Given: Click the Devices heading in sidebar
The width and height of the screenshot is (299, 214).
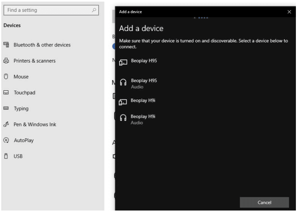Looking at the screenshot, I should point(12,25).
